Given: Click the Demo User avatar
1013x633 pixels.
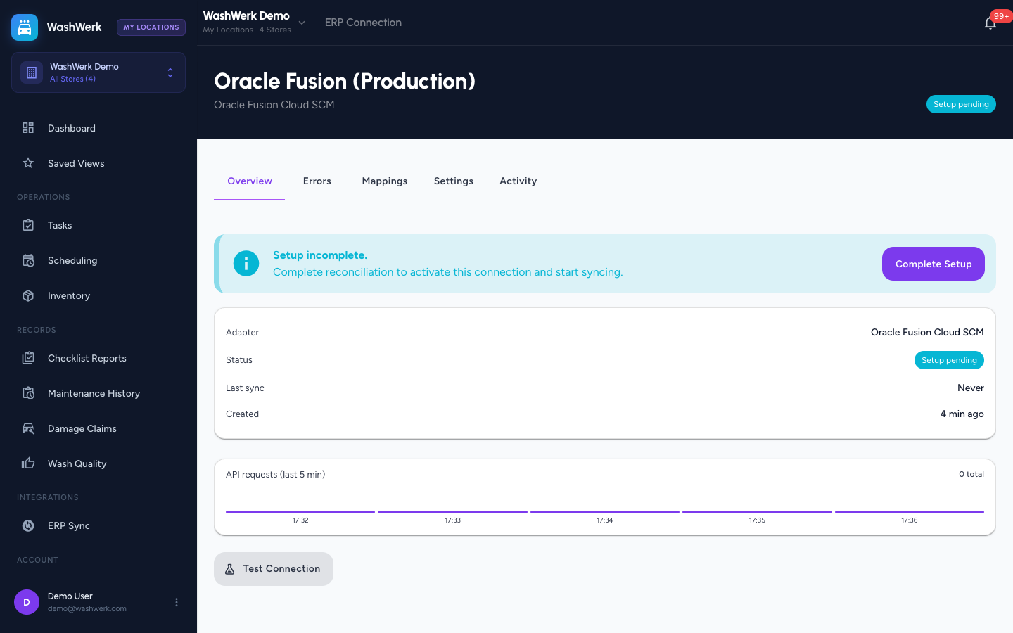Looking at the screenshot, I should tap(27, 602).
